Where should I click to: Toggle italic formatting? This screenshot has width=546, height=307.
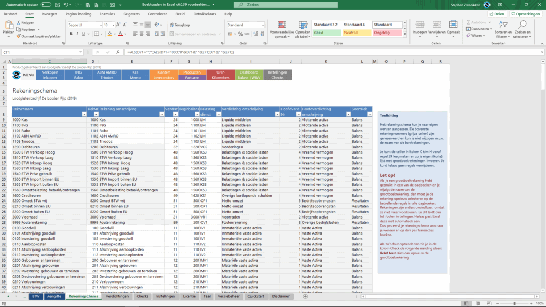(77, 33)
